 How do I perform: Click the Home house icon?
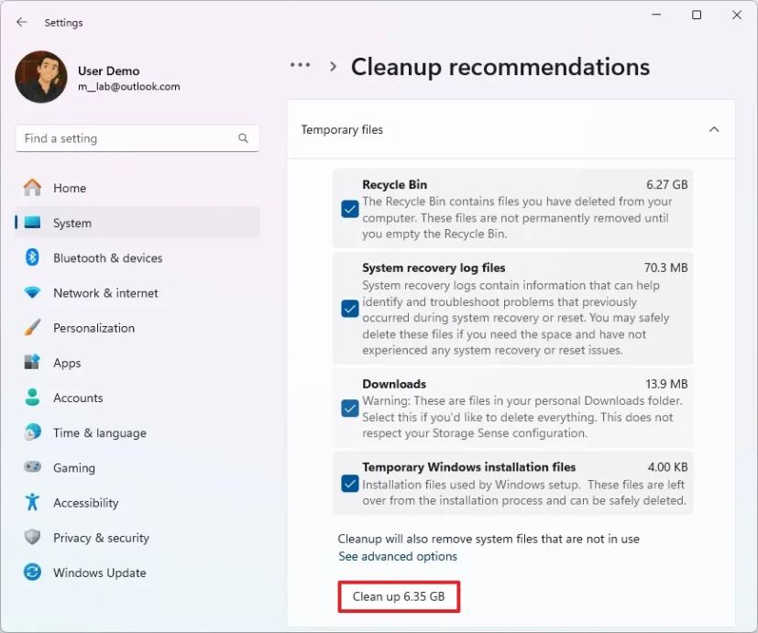click(x=32, y=188)
